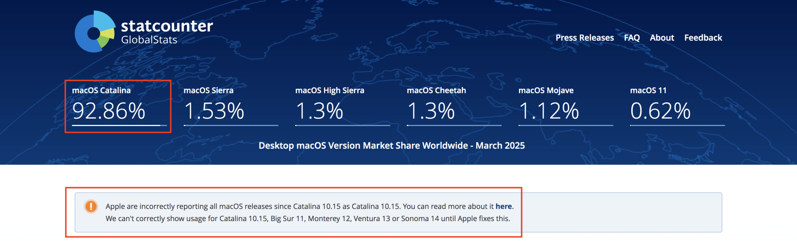Open the Feedback page

[x=703, y=38]
